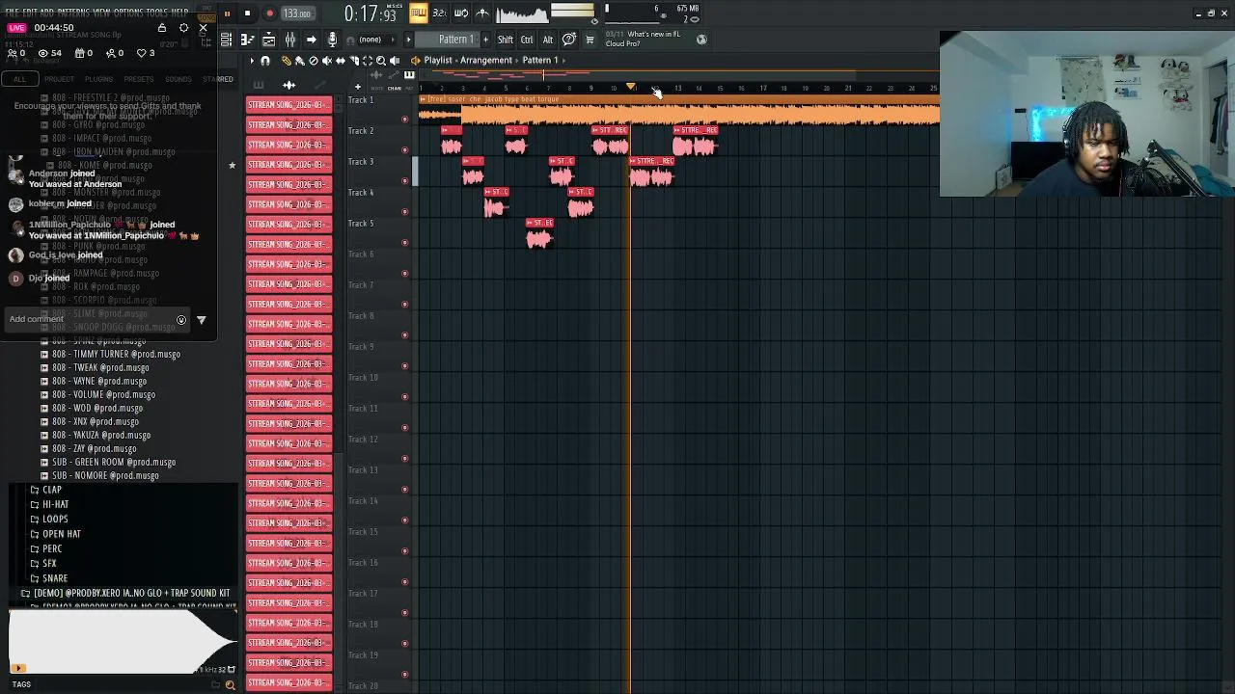Image resolution: width=1235 pixels, height=694 pixels.
Task: Click the lock icon in live overlay
Action: point(162,27)
